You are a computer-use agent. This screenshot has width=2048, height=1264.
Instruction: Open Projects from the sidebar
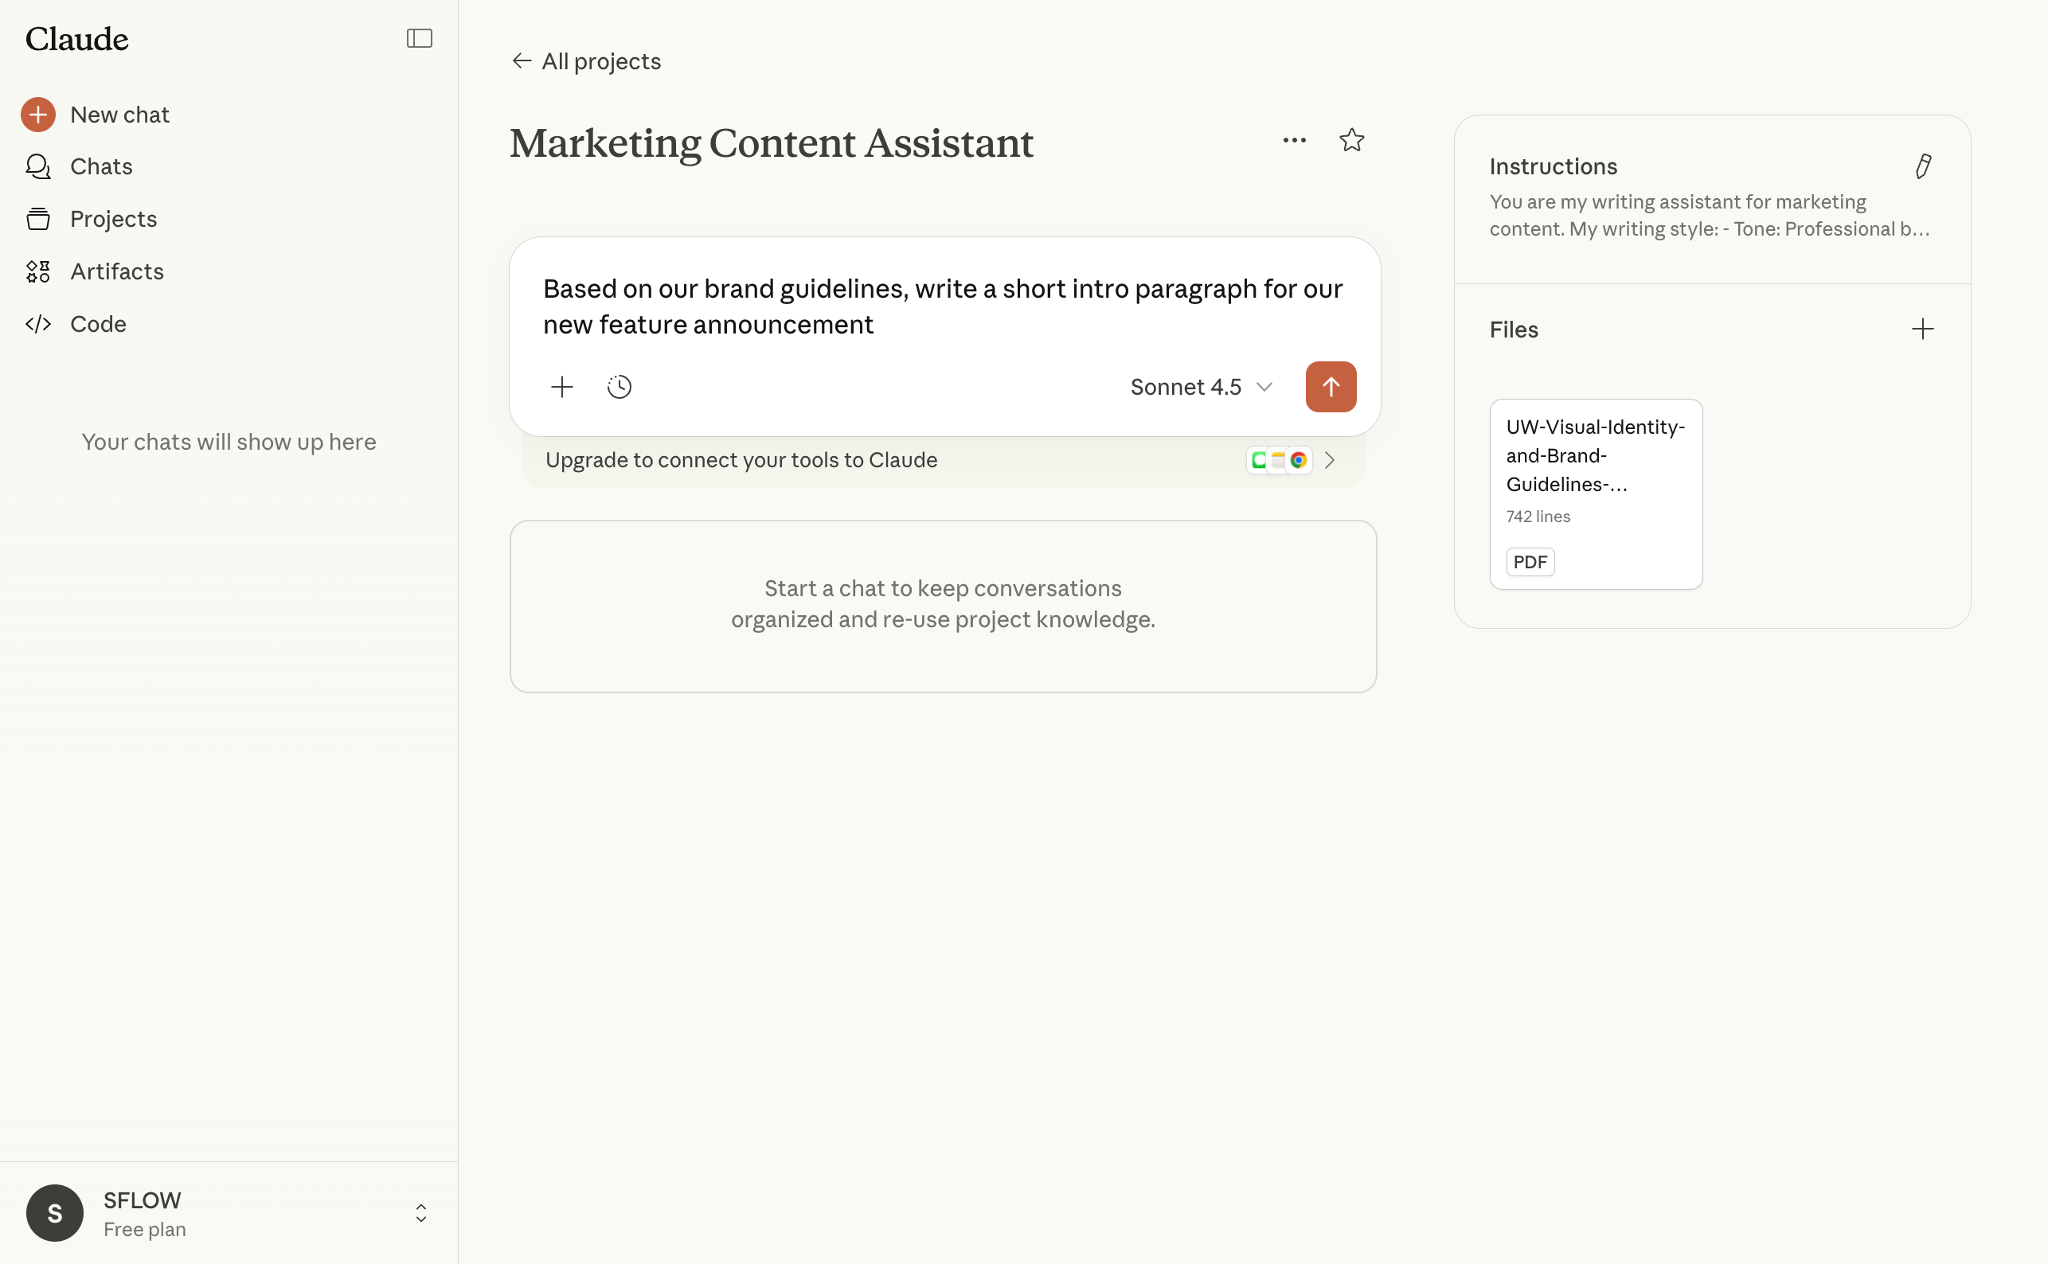(113, 219)
